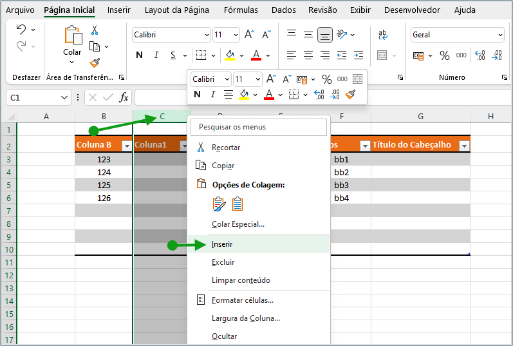Open Área de Transferência dialog launcher
513x346 pixels.
pos(122,77)
